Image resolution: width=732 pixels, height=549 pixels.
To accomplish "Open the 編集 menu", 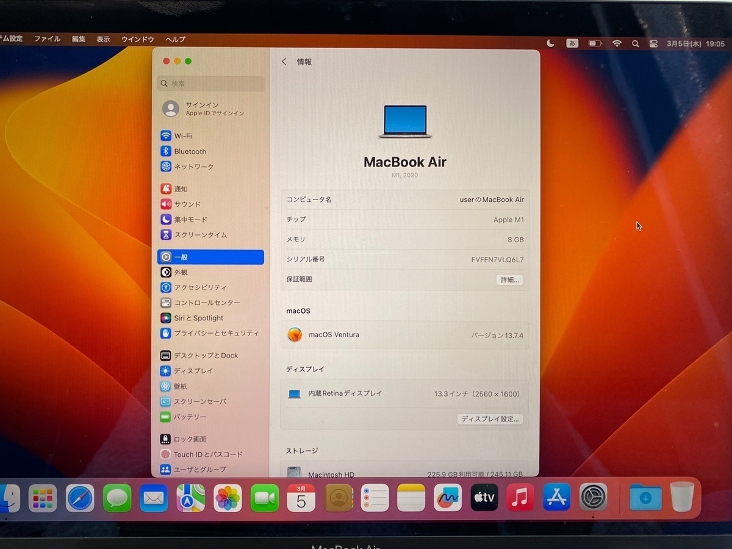I will (79, 39).
